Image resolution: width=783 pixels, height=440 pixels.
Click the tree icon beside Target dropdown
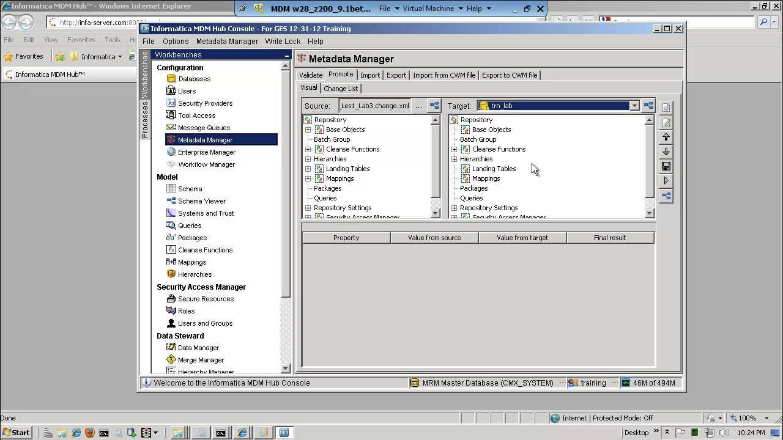tap(648, 106)
